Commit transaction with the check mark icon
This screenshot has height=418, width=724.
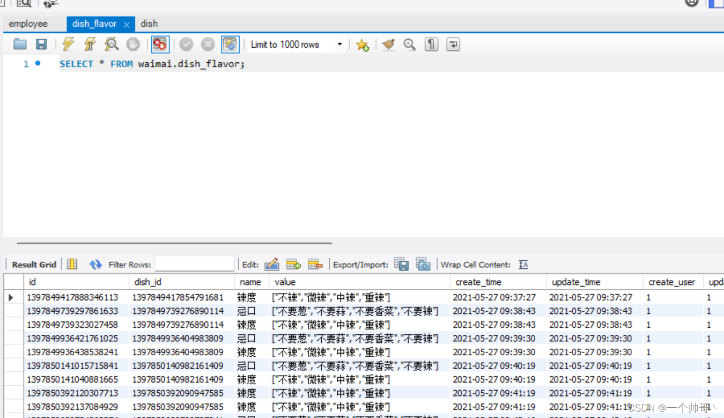186,45
